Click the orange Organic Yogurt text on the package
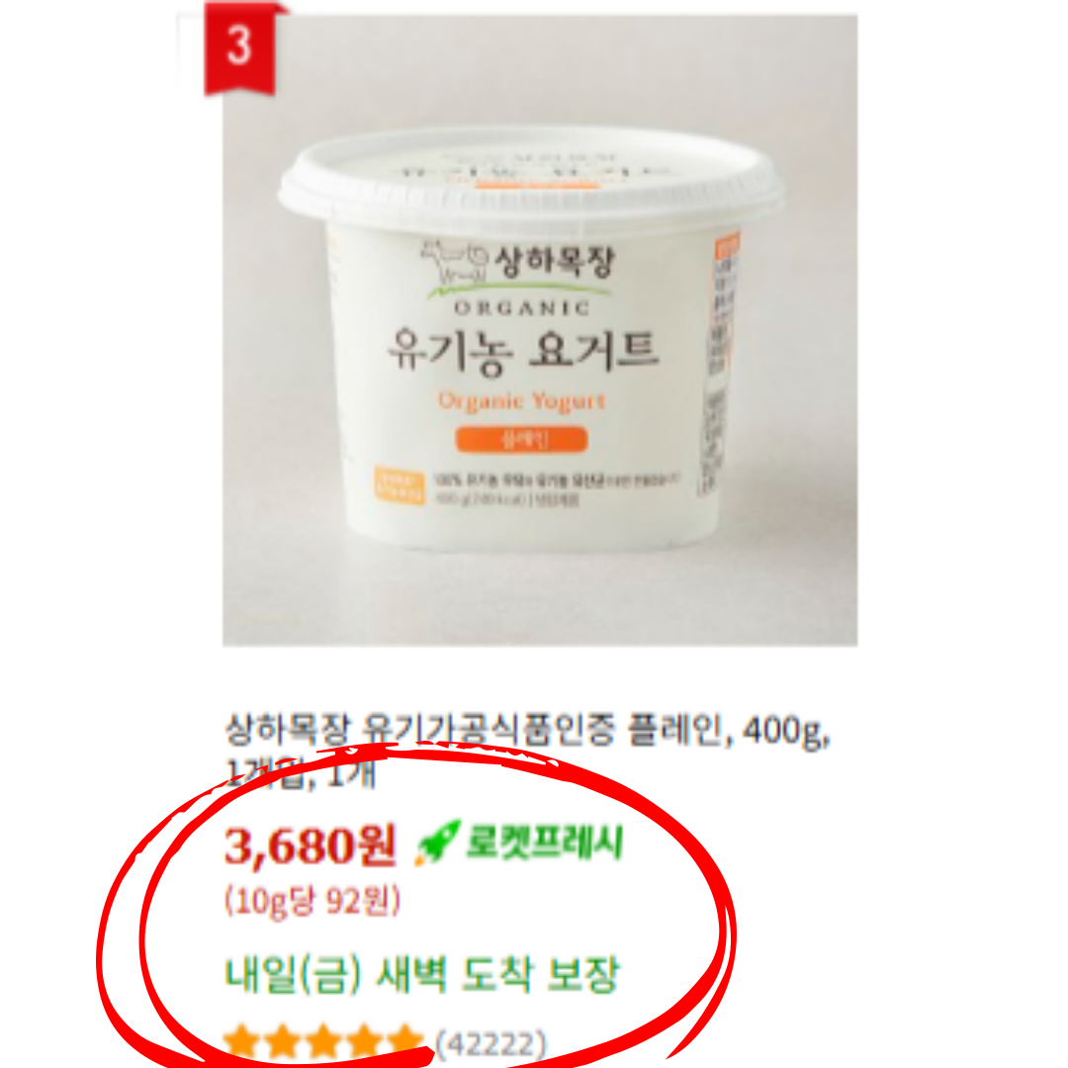This screenshot has height=1068, width=1068. pos(522,400)
